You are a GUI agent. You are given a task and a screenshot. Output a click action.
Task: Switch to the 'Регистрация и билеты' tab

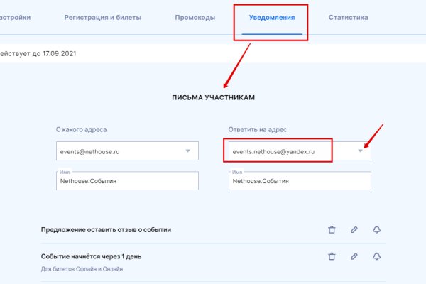click(x=112, y=17)
